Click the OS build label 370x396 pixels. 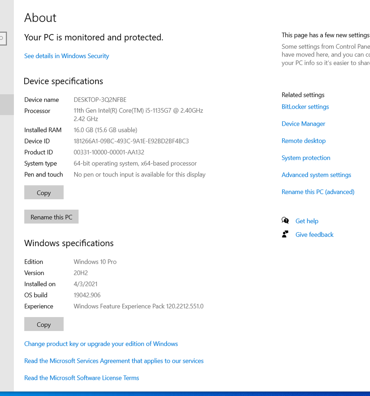(x=36, y=295)
